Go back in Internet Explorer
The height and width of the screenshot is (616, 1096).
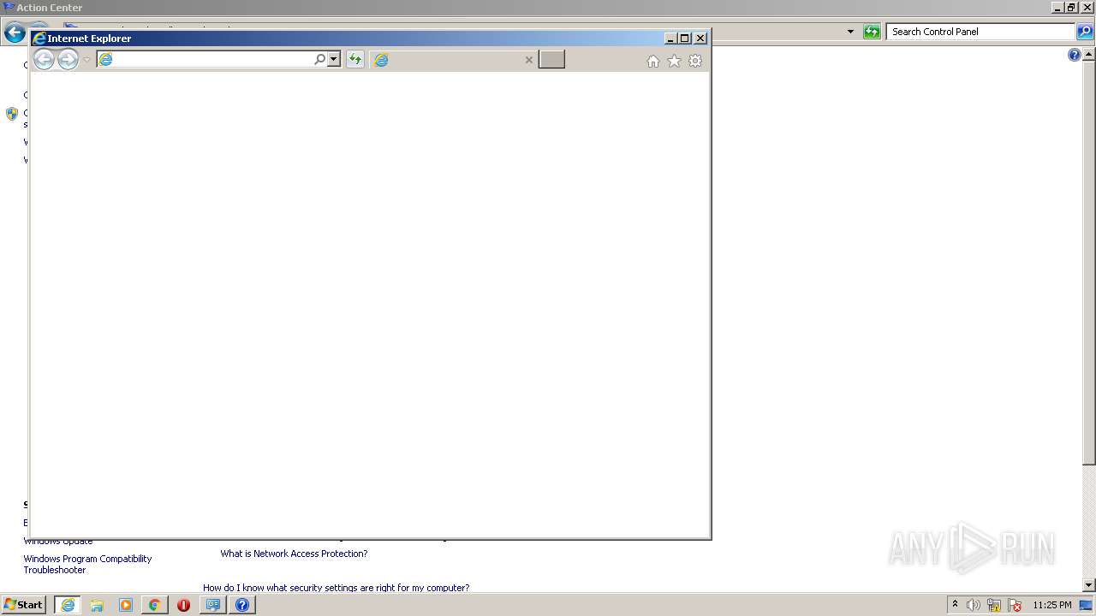click(x=44, y=59)
